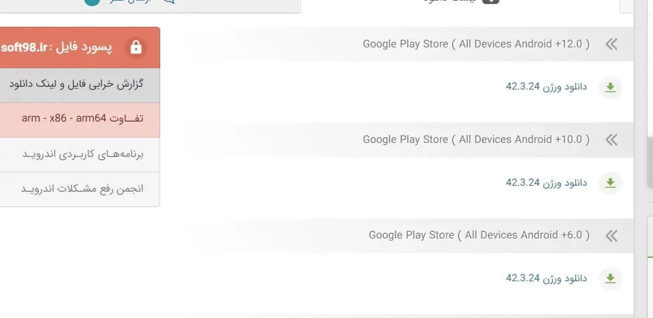The height and width of the screenshot is (318, 653).
Task: Open version 42.3.24 link for Android +6.0
Action: [x=546, y=278]
